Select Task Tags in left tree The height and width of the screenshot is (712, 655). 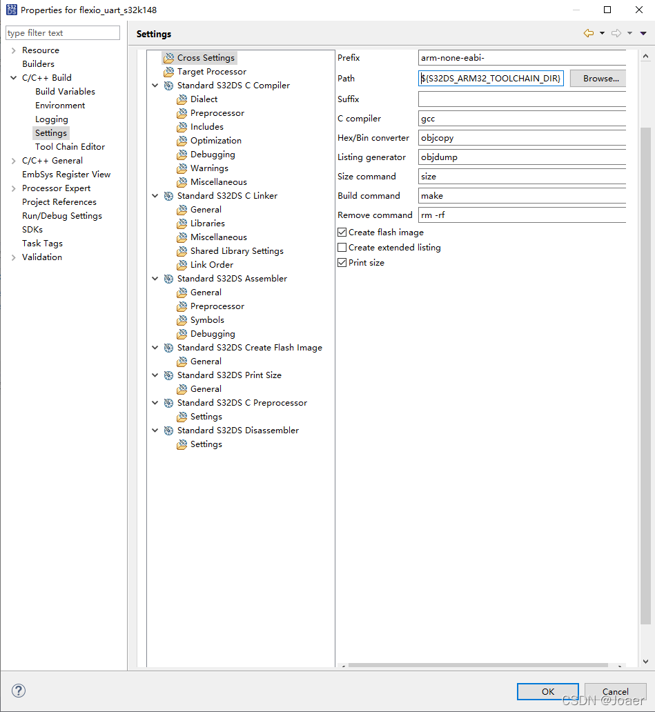click(x=42, y=244)
